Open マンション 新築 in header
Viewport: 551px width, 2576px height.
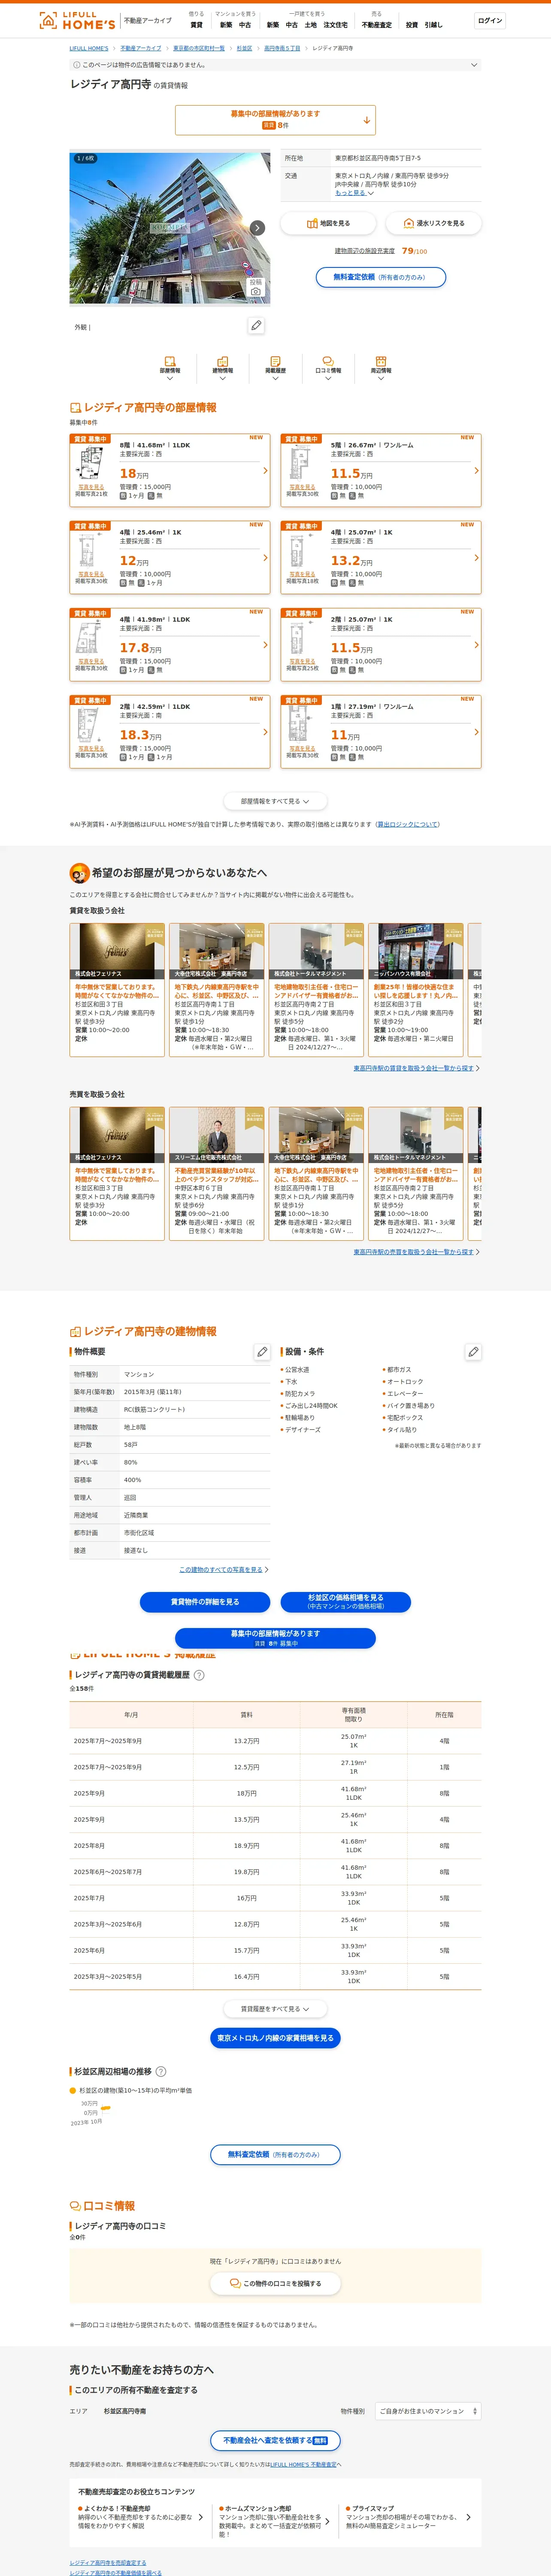click(226, 25)
